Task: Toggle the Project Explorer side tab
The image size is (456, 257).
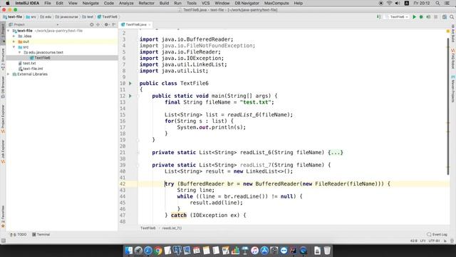Action: (x=3, y=119)
